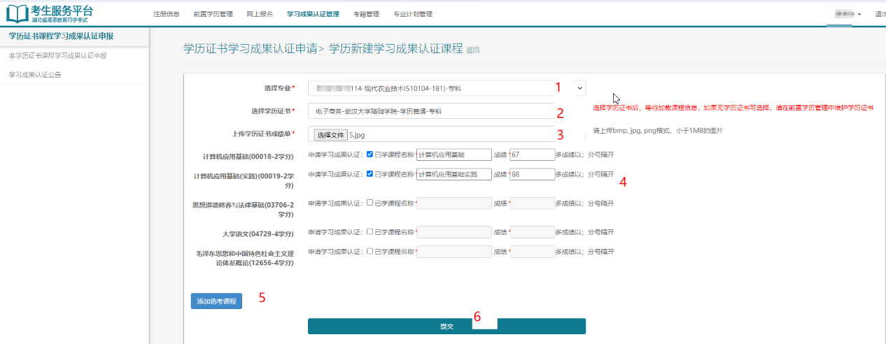Tick the checkbox for 思想道德修养与法律基础
Viewport: 886px width, 344px height.
click(370, 203)
